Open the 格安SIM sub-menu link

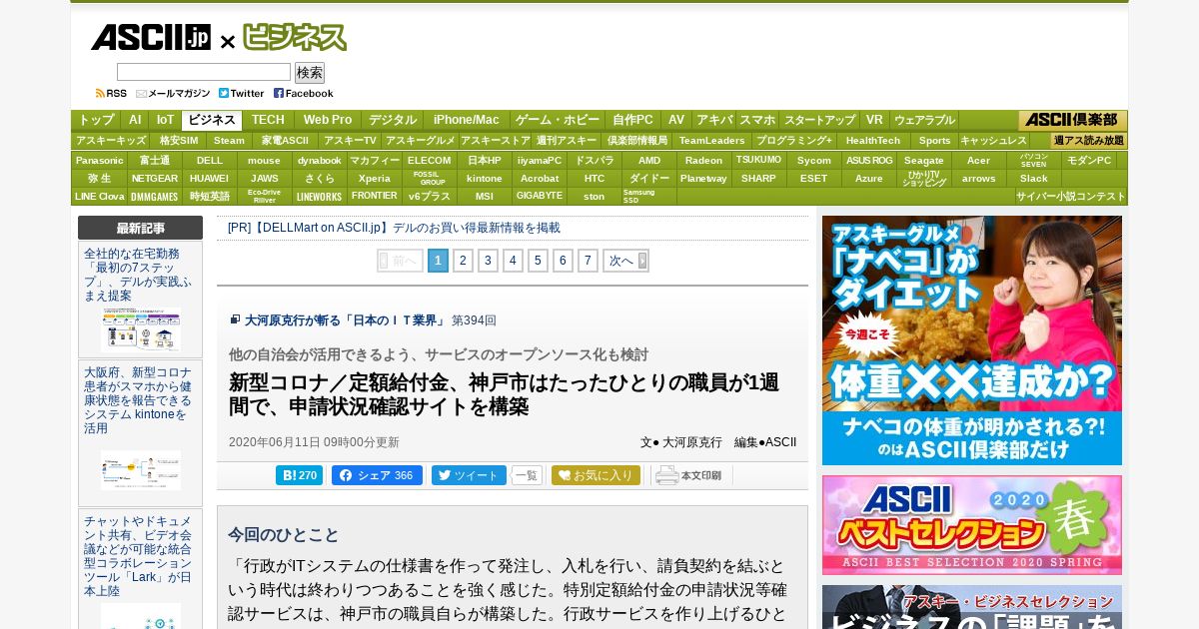179,141
